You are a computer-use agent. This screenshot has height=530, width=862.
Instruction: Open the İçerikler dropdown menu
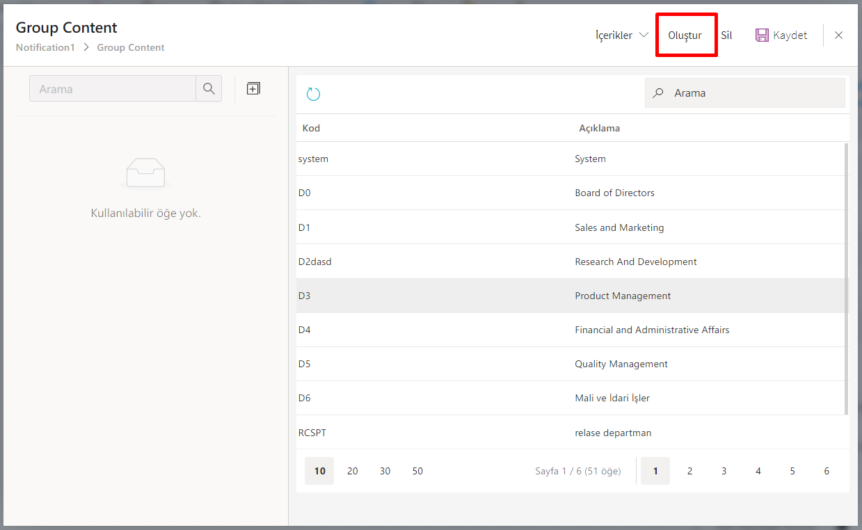[x=622, y=35]
